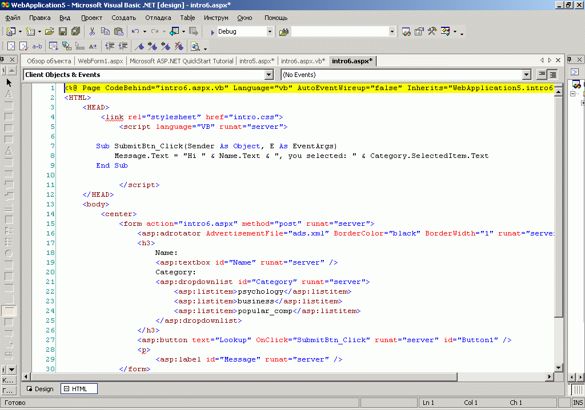Click the Save All icon

click(x=76, y=31)
